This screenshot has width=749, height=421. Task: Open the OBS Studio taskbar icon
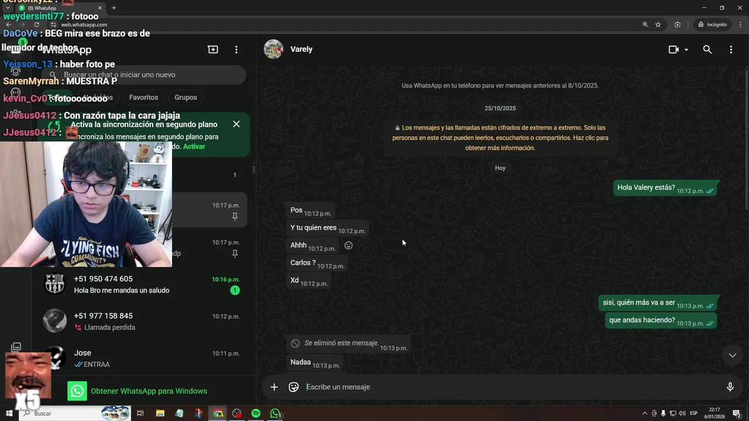(x=236, y=413)
